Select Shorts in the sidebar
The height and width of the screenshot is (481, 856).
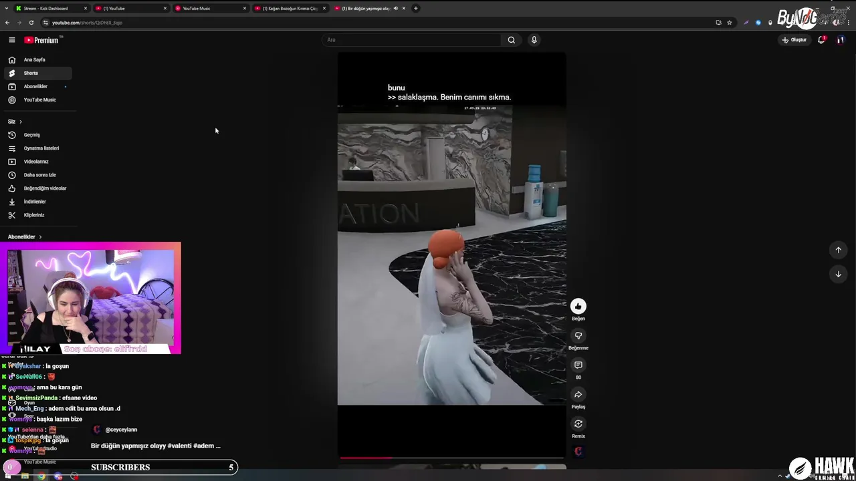[37, 73]
